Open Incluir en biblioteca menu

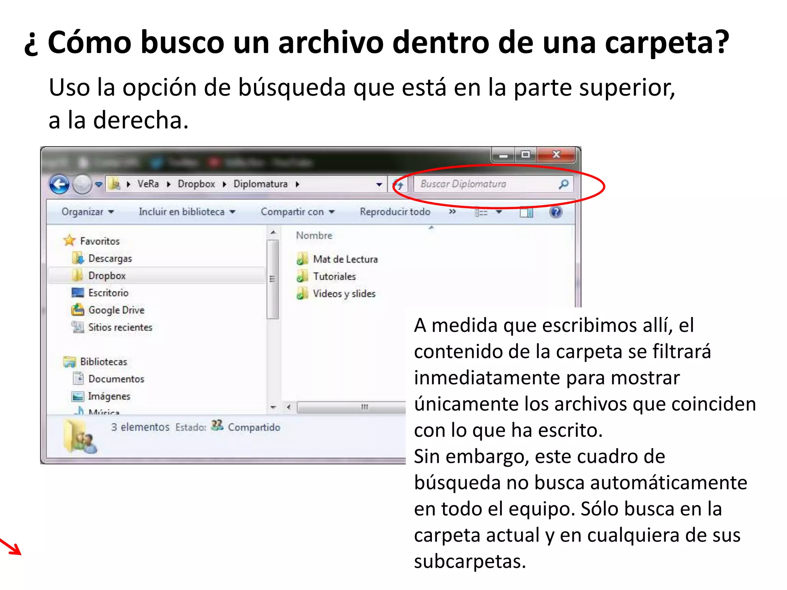[x=187, y=212]
